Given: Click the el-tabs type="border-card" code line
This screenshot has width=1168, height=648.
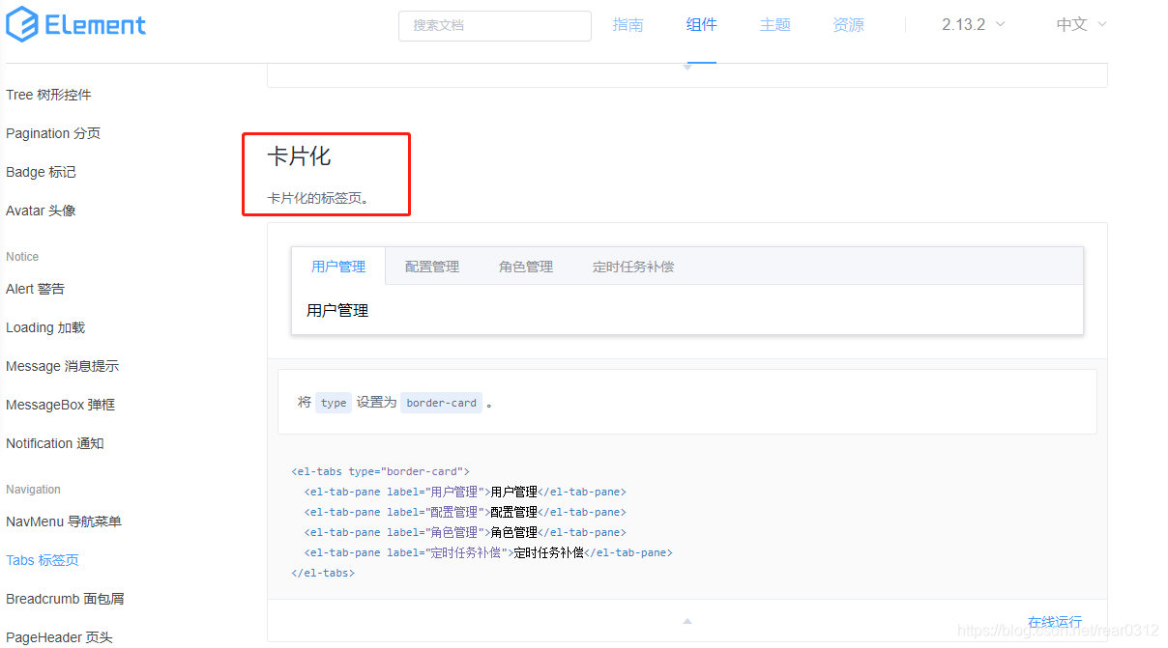Looking at the screenshot, I should (x=380, y=471).
